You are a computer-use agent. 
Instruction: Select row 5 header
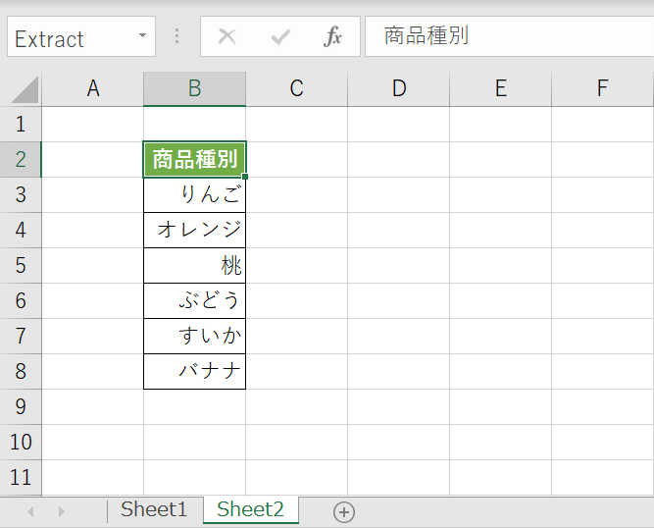click(x=21, y=265)
